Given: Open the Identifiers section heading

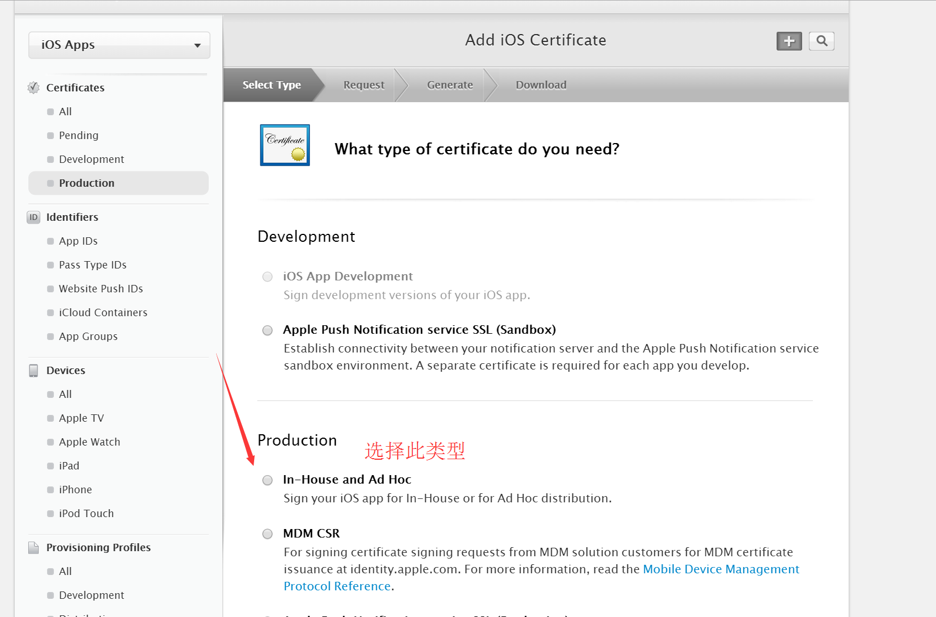Looking at the screenshot, I should [x=72, y=217].
